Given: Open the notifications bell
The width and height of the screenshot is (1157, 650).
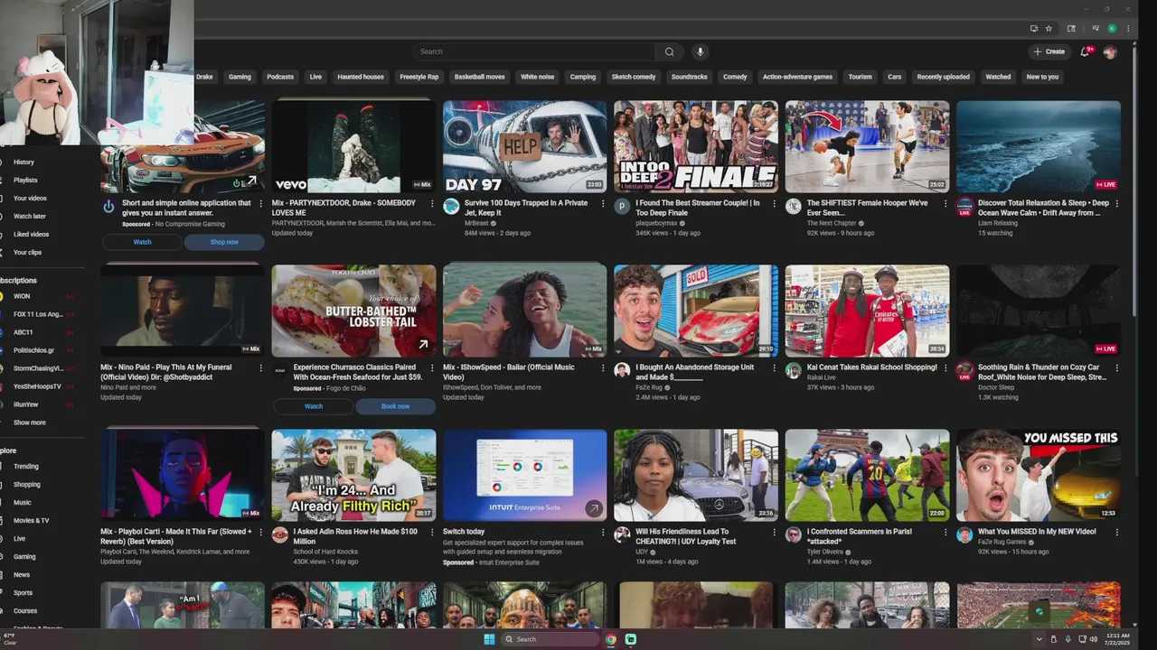Looking at the screenshot, I should point(1086,51).
